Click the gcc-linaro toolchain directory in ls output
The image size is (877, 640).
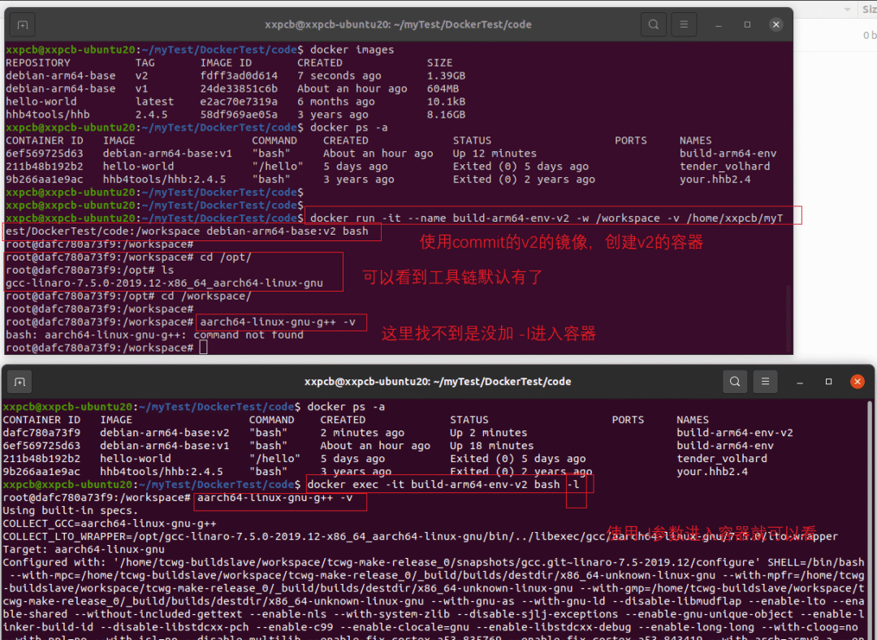(164, 283)
